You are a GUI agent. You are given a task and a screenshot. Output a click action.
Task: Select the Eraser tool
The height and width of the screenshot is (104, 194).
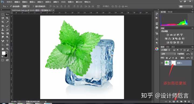(3, 33)
